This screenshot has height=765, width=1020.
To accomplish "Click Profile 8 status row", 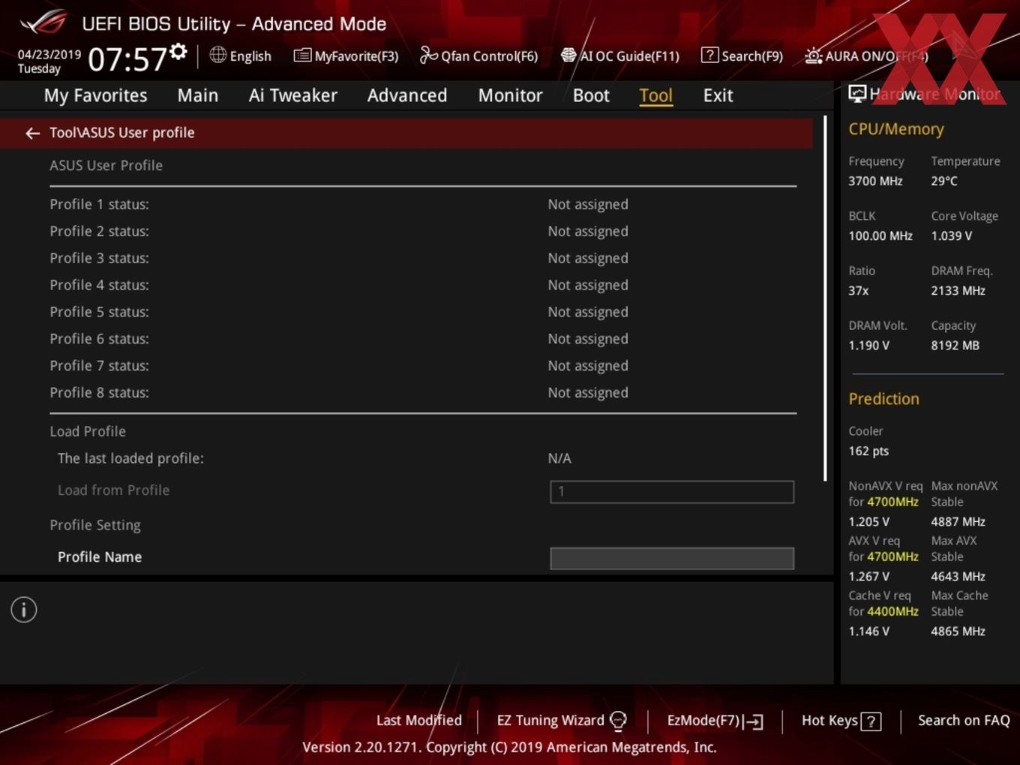I will 423,393.
